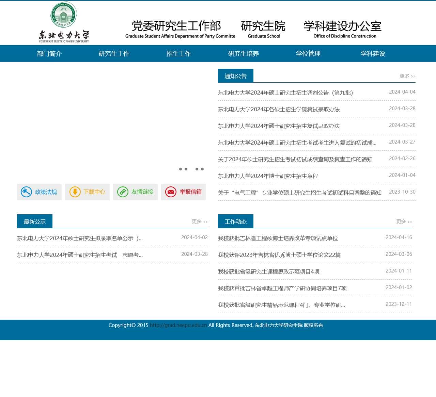Screen dimensions: 436x397
Task: Open the 研究生工作 menu
Action: point(114,53)
